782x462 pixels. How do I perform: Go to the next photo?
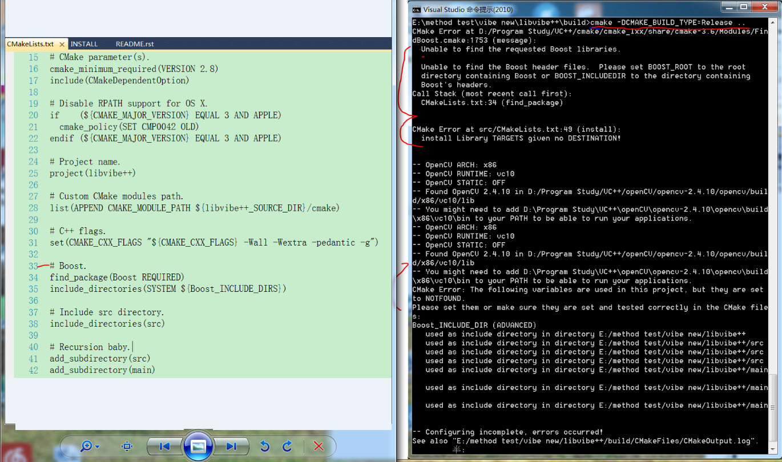[231, 446]
